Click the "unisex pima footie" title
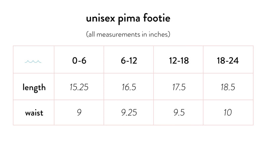 point(128,19)
